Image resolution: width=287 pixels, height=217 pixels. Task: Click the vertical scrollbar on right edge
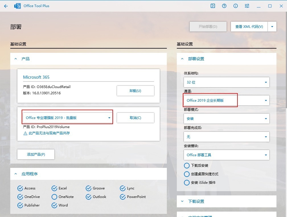point(286,60)
